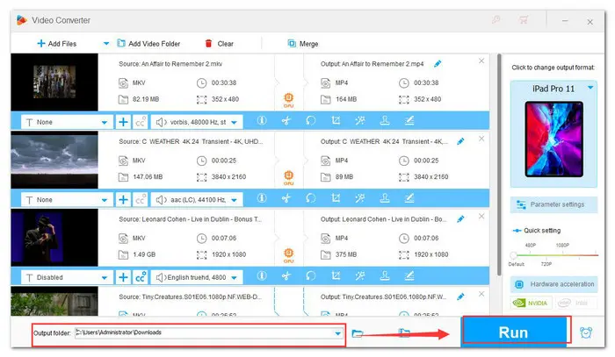Click the Quick setting resolution slider handle
This screenshot has width=615, height=357.
tap(513, 255)
